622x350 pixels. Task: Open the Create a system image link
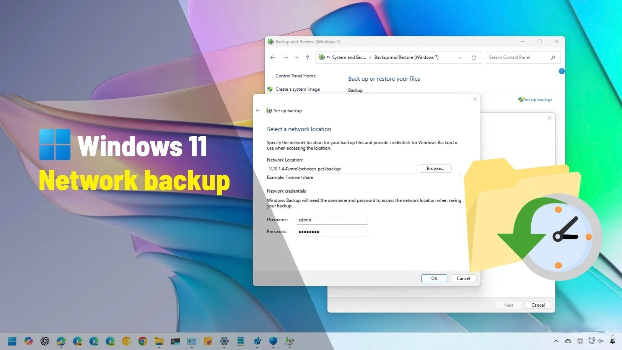[x=298, y=89]
